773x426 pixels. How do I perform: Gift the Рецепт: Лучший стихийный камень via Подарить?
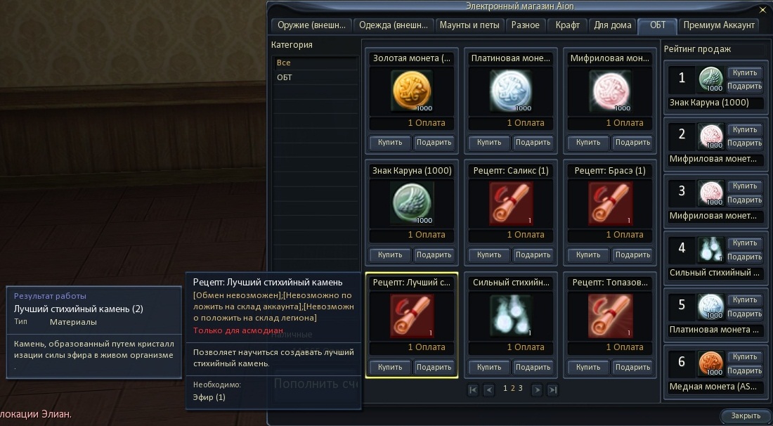pos(434,368)
